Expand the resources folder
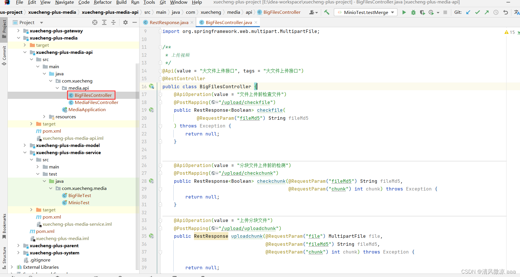 pos(44,117)
